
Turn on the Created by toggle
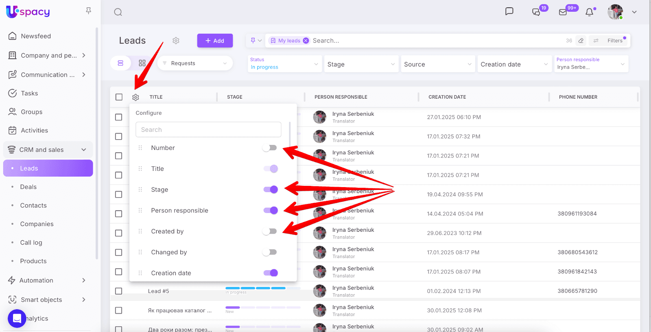[270, 231]
